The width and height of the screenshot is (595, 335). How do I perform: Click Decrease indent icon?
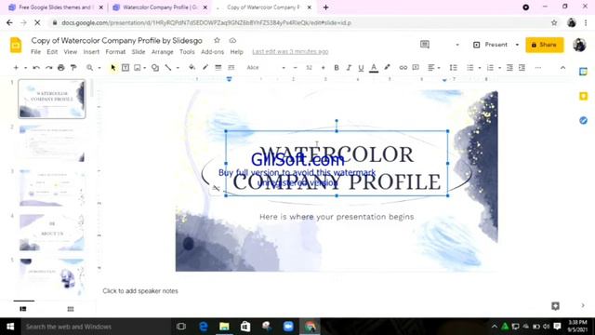(x=509, y=68)
